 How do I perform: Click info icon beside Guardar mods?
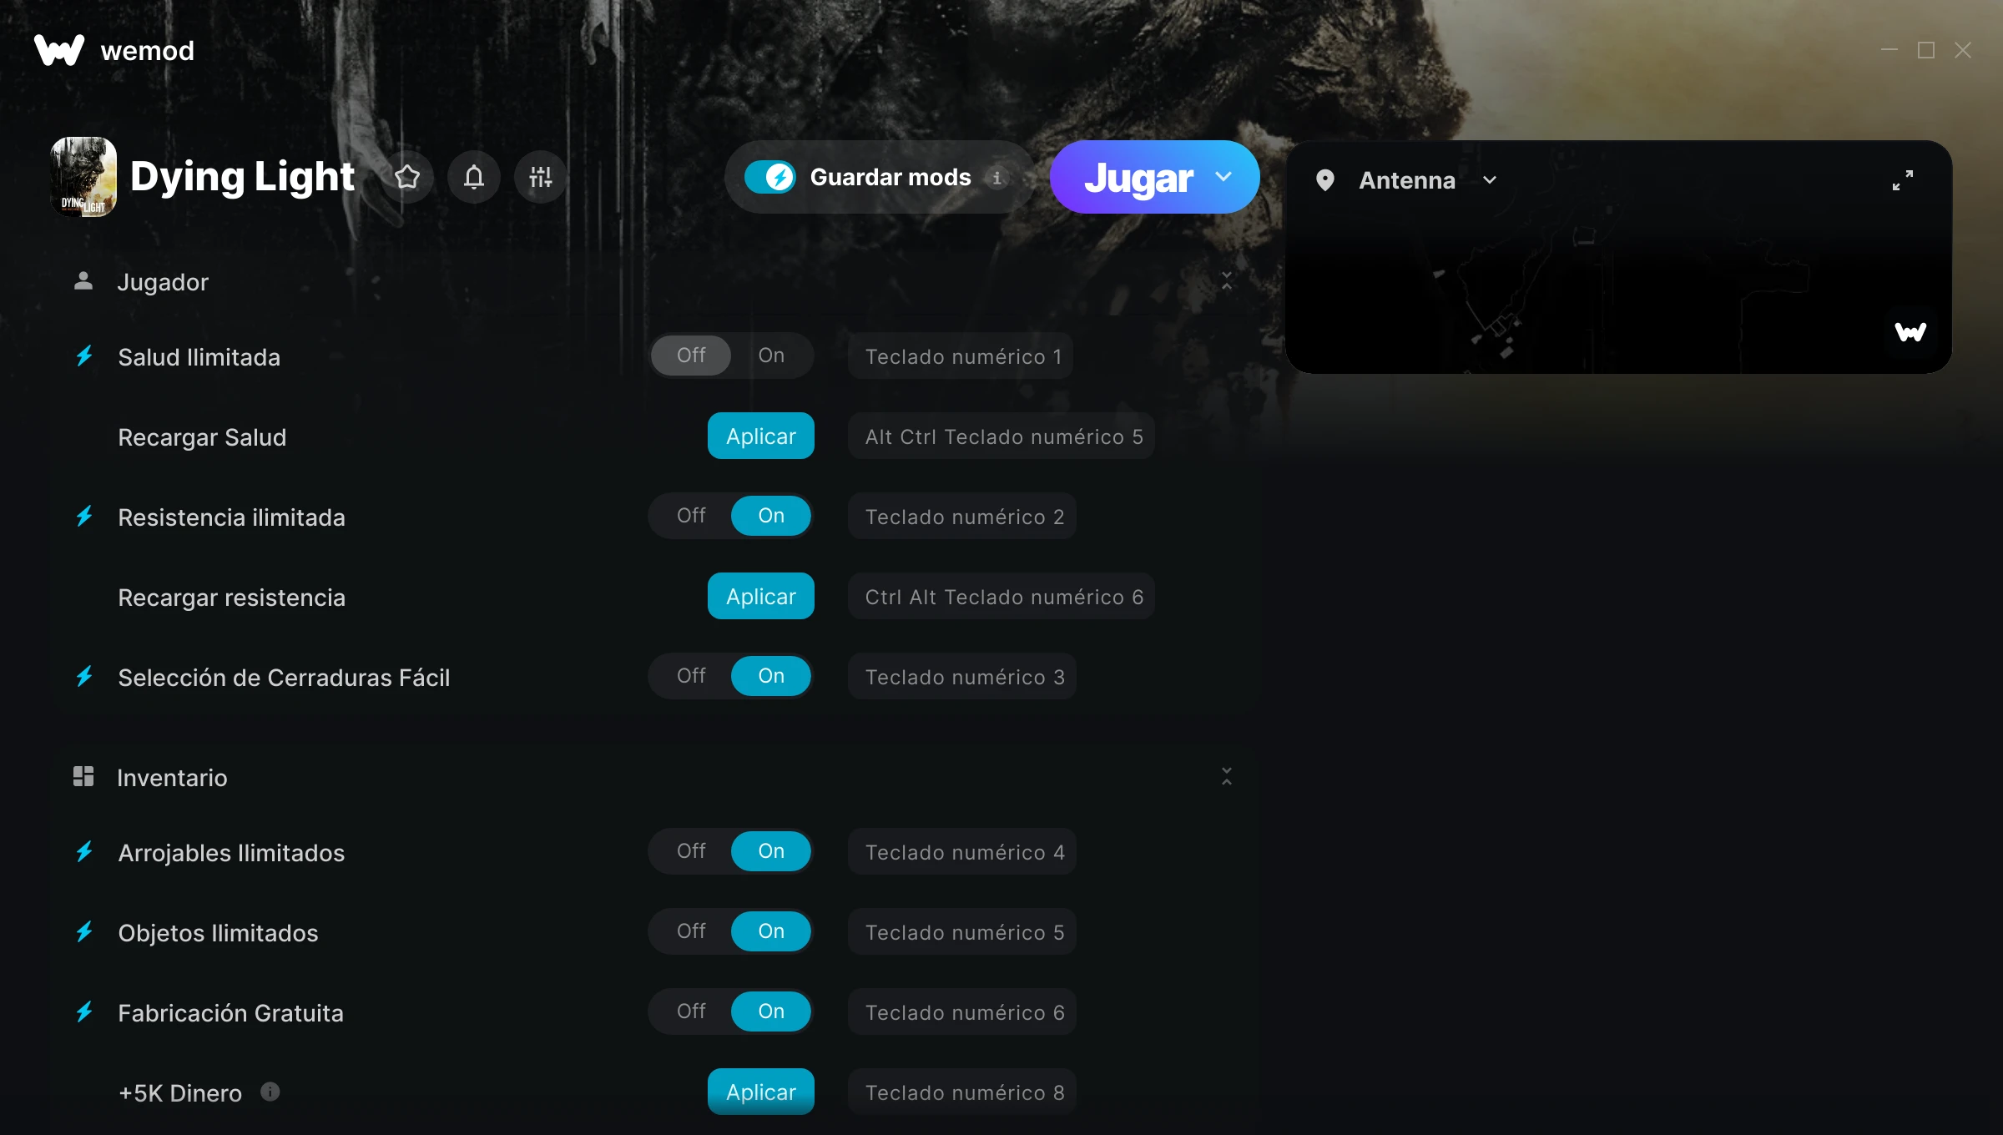tap(996, 178)
